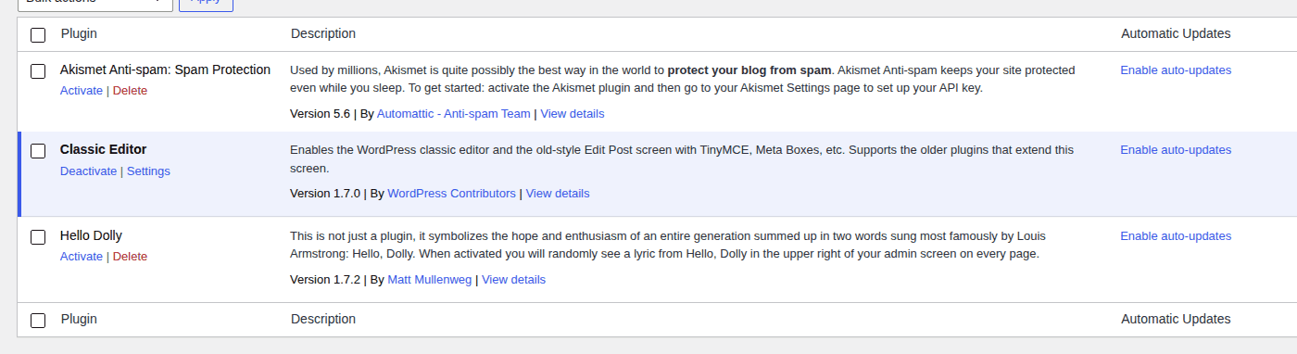Click the Classic Editor plugin title
The image size is (1297, 354).
click(x=103, y=149)
